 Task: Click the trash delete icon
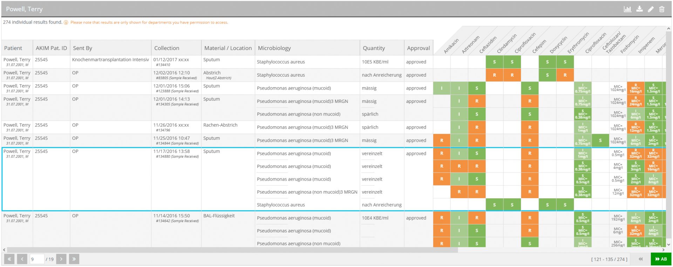tap(662, 9)
